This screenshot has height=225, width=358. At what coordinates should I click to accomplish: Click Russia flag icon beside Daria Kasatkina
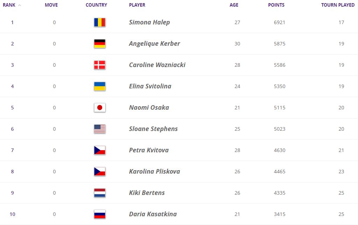click(100, 214)
